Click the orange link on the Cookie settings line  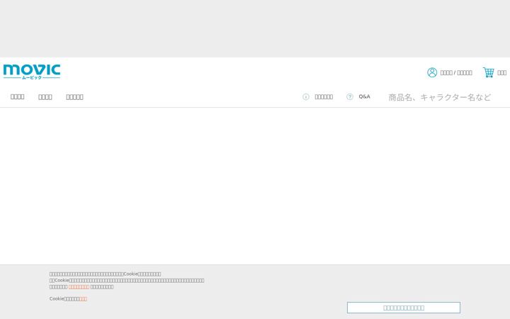click(84, 299)
